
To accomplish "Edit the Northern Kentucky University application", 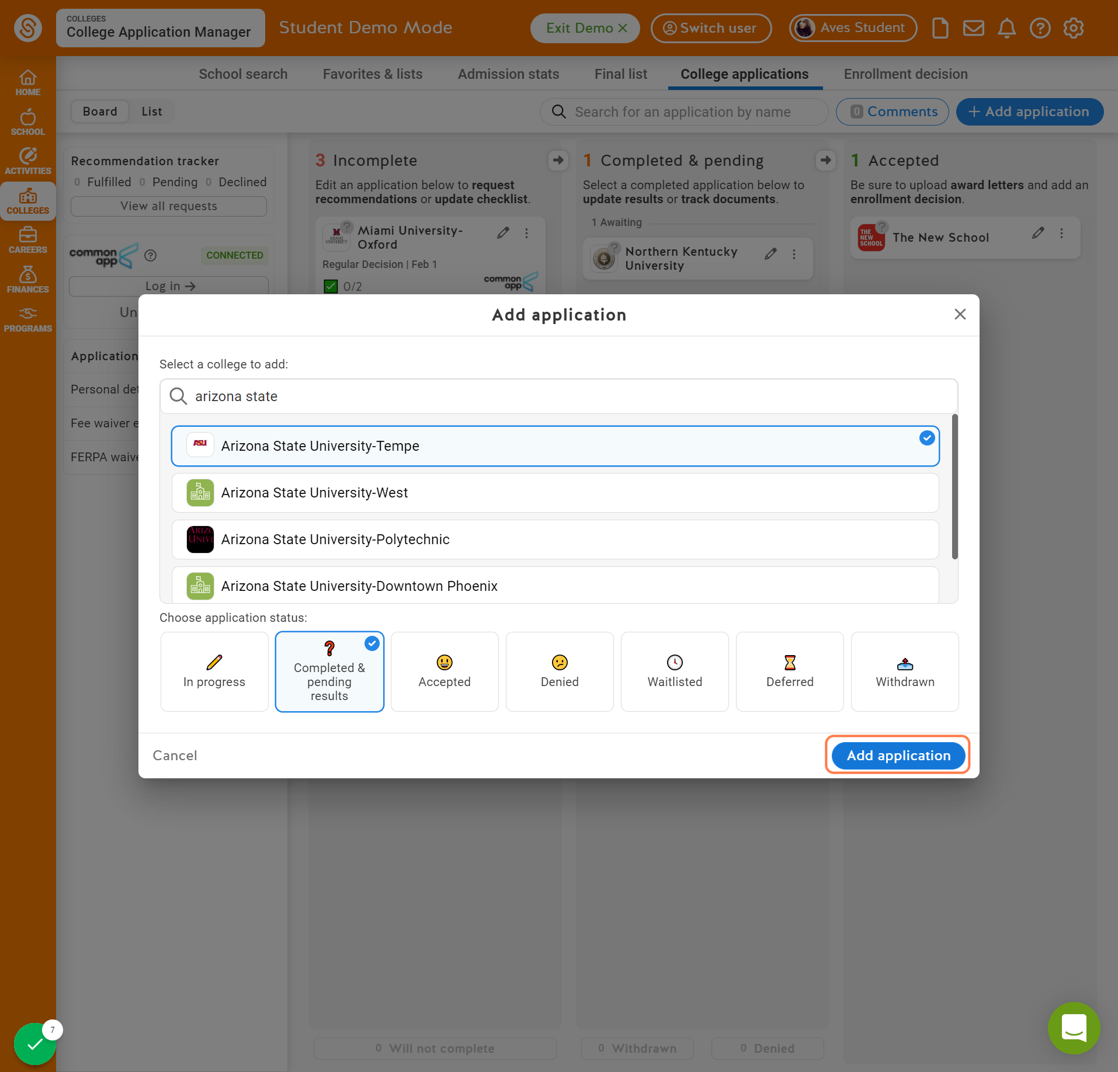I will coord(770,253).
